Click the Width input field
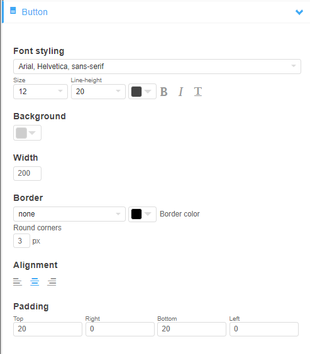Screen dimensions: 310x354 28,173
